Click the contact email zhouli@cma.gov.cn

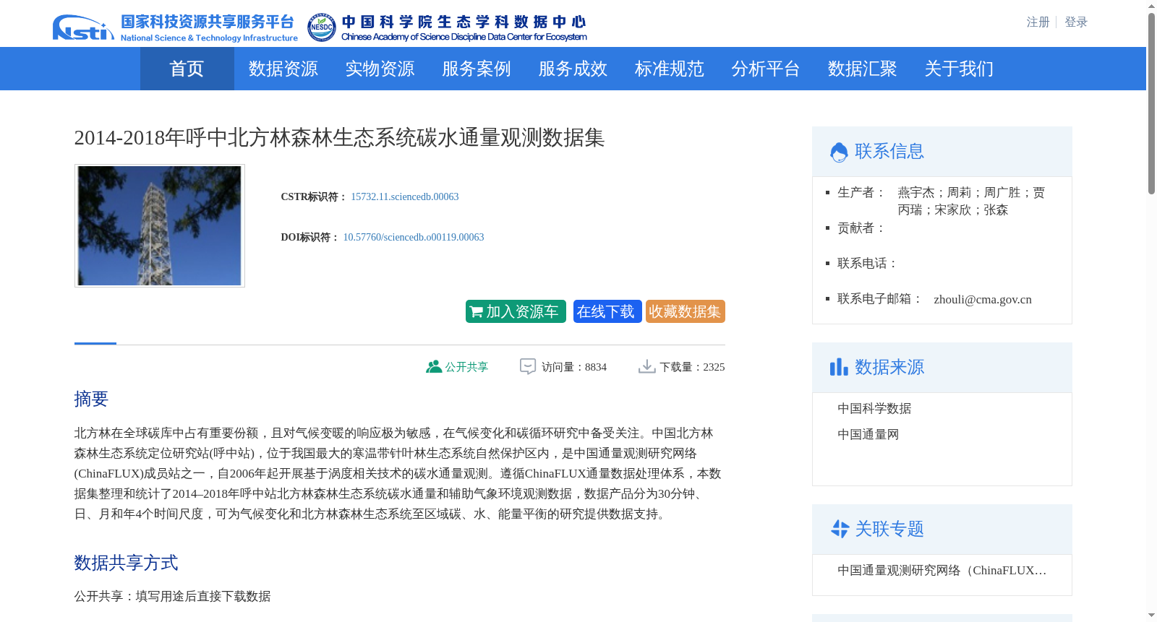983,300
